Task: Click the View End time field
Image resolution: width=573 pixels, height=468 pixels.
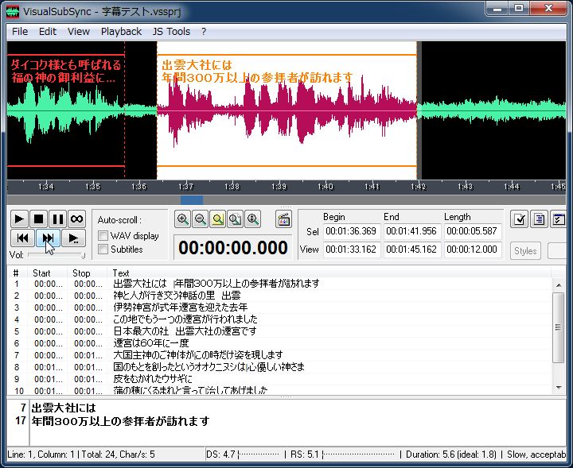Action: (411, 249)
